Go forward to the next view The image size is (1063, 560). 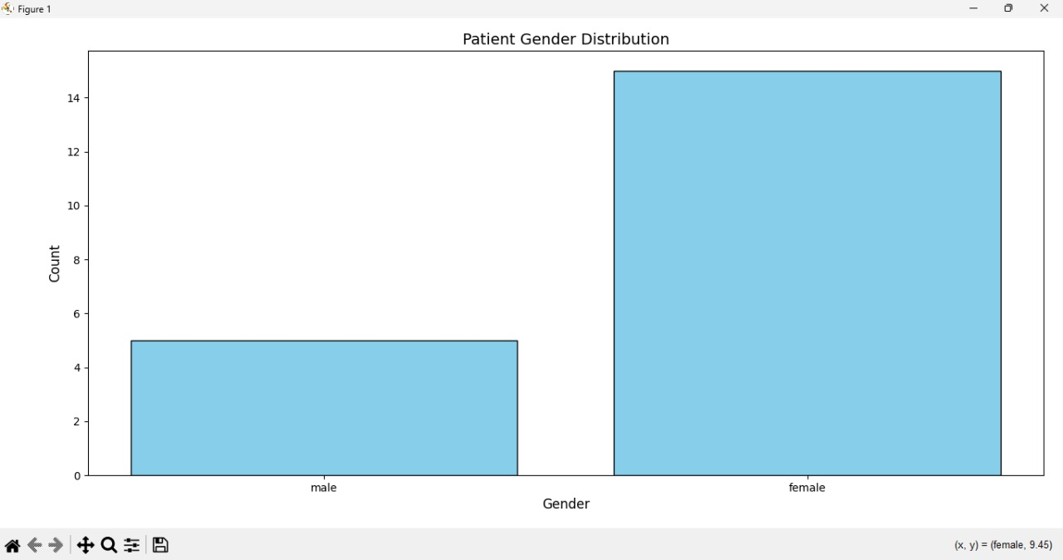(x=56, y=545)
